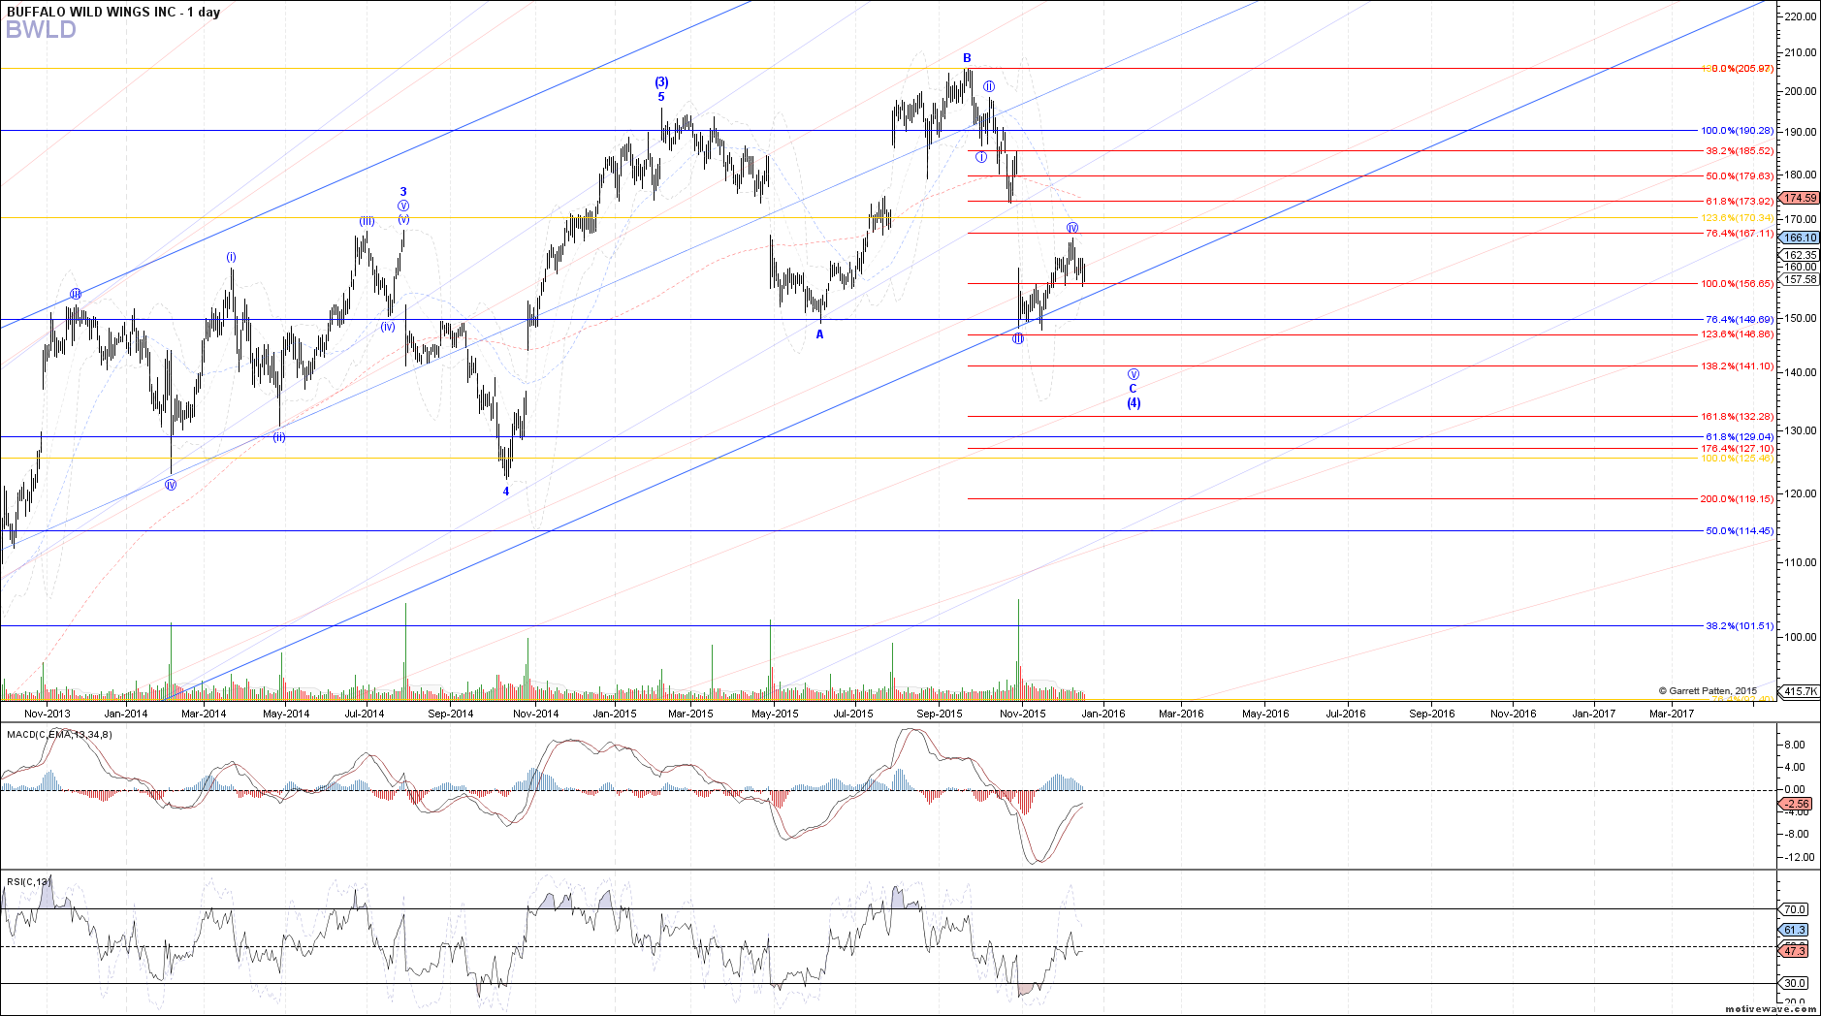Screen dimensions: 1821x1016
Task: Select the 61.8%(173.92) retracement label
Action: pos(1740,202)
